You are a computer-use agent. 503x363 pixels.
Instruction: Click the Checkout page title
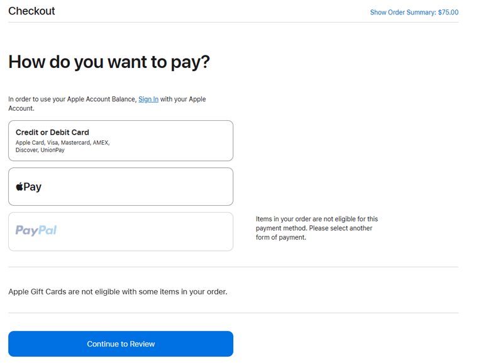[x=31, y=11]
